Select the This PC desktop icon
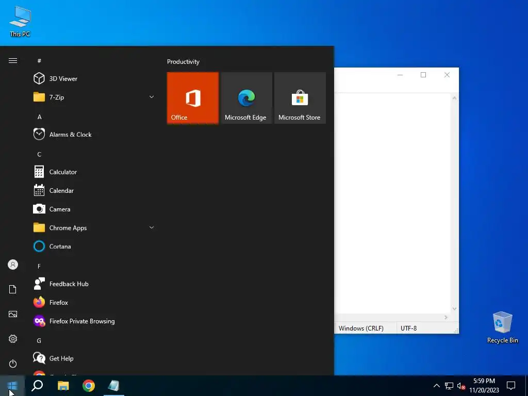Viewport: 528px width, 396px height. tap(20, 21)
